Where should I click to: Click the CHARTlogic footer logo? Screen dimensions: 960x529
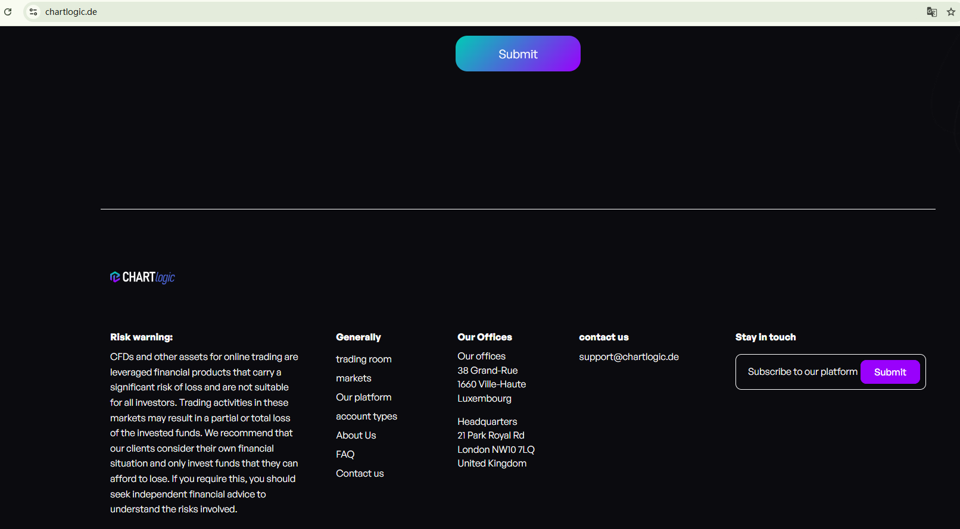142,277
